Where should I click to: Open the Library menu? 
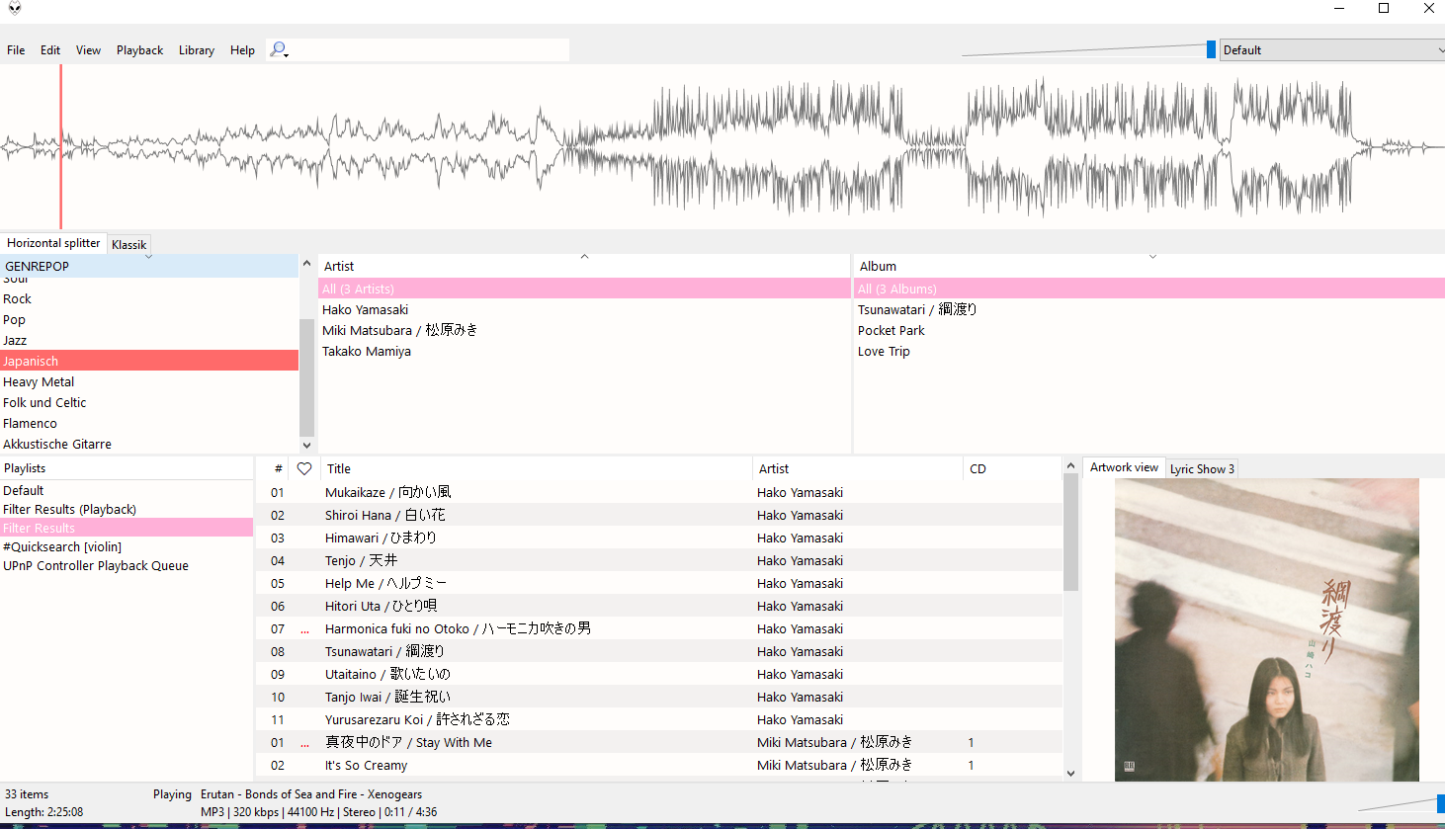197,49
